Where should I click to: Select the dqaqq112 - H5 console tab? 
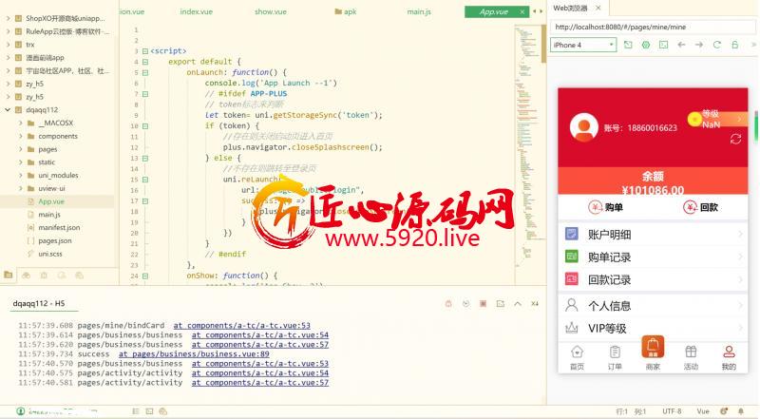39,304
